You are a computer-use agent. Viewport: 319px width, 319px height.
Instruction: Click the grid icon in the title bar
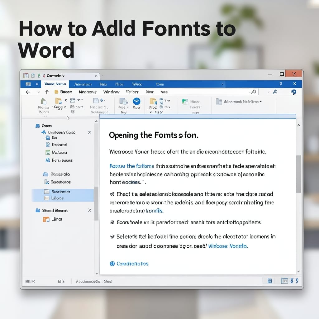click(26, 76)
